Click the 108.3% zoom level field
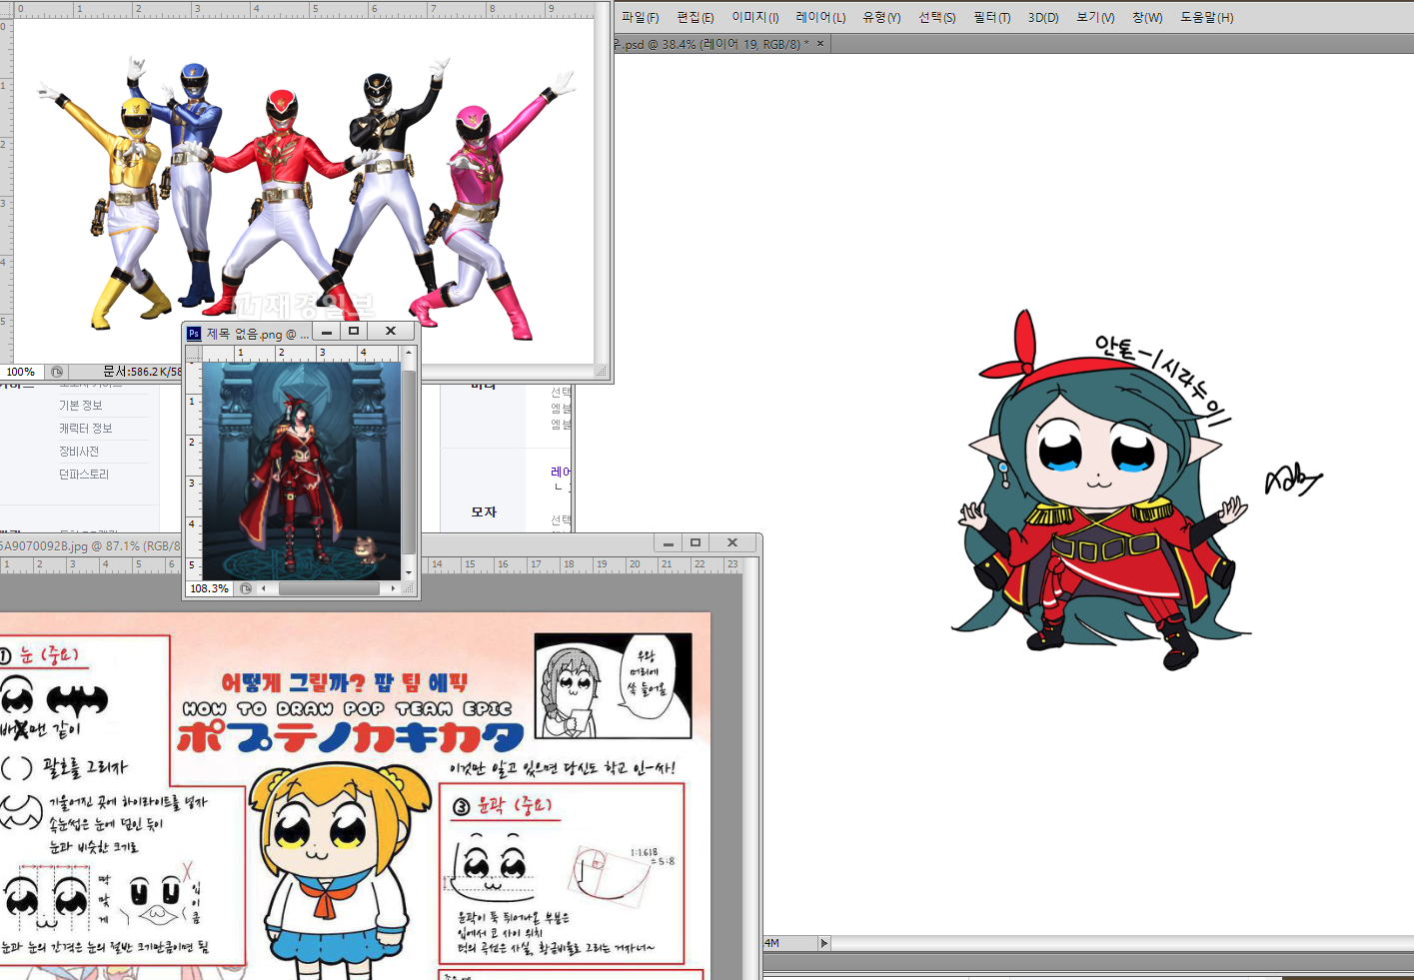1414x980 pixels. click(x=209, y=588)
